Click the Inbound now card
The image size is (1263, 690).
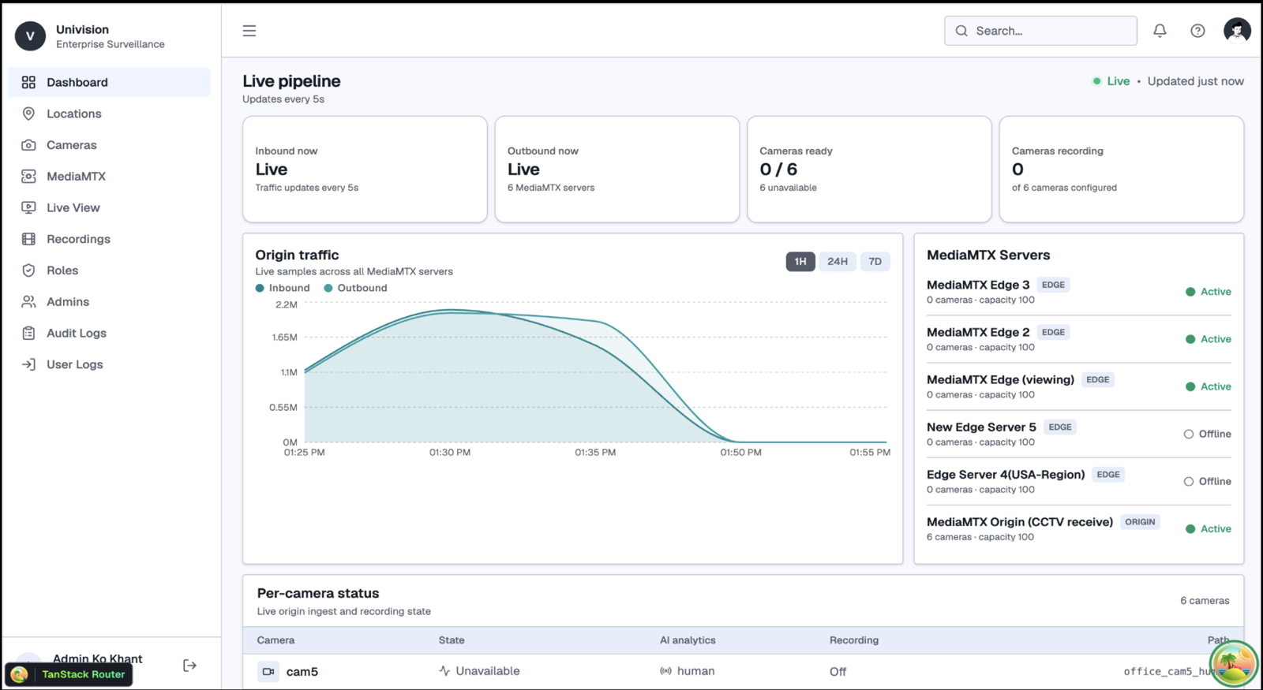coord(365,170)
